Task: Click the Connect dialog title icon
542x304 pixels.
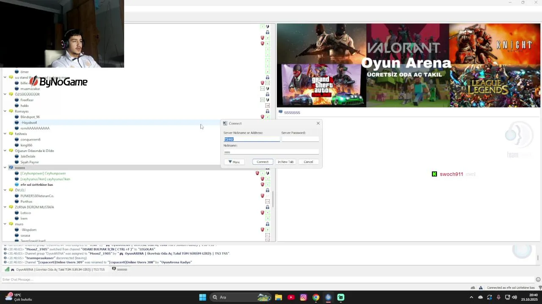Action: pyautogui.click(x=225, y=123)
